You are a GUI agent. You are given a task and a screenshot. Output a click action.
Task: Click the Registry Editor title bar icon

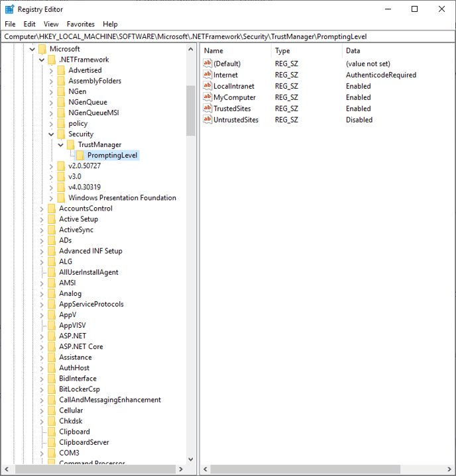[x=9, y=9]
